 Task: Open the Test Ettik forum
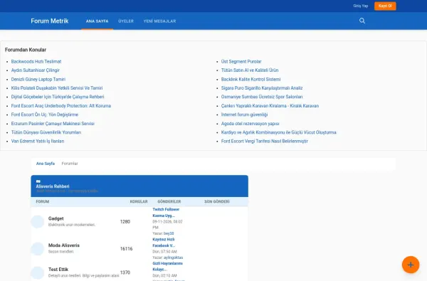tap(58, 270)
